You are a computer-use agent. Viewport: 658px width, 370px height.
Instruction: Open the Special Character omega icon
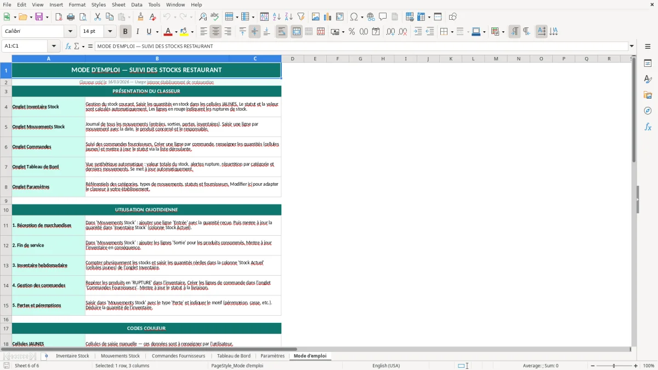[x=354, y=17]
